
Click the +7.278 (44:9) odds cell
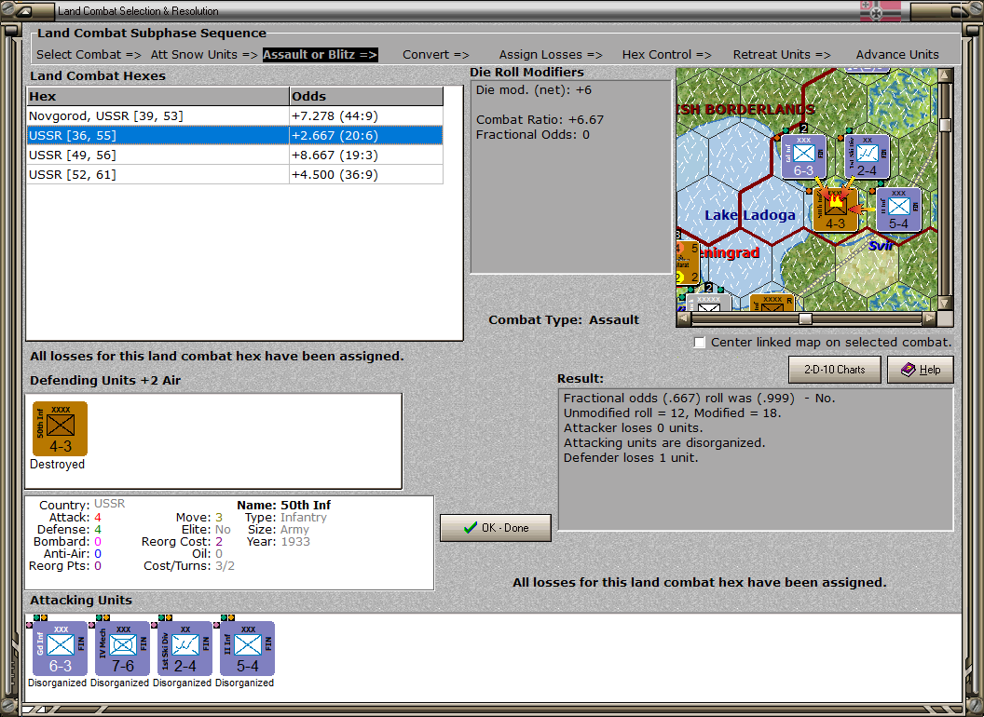point(366,116)
